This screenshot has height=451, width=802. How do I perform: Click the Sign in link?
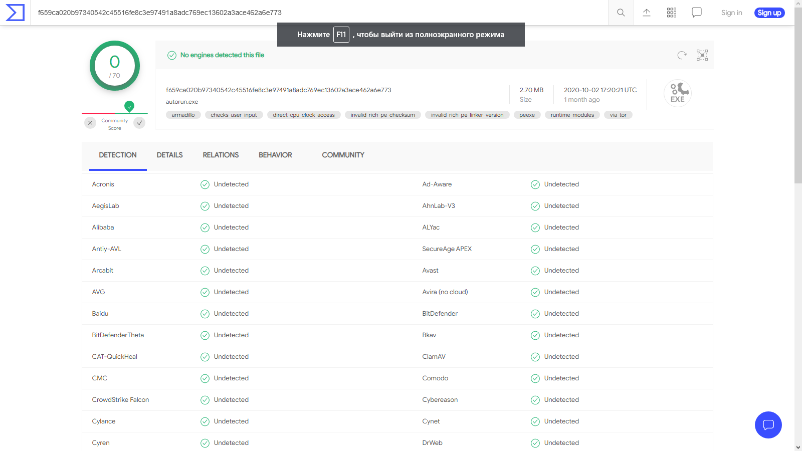(731, 13)
